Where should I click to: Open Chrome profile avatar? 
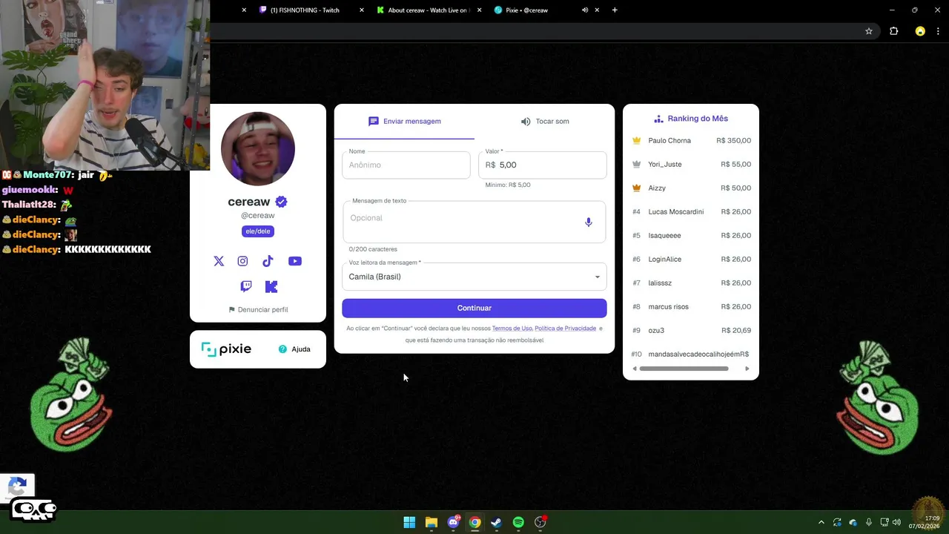click(x=920, y=31)
